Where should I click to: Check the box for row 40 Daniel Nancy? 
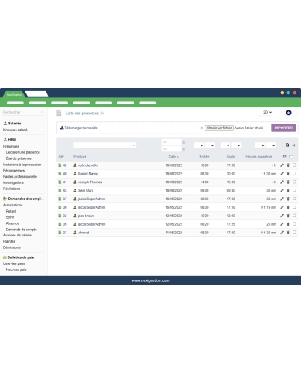[294, 173]
